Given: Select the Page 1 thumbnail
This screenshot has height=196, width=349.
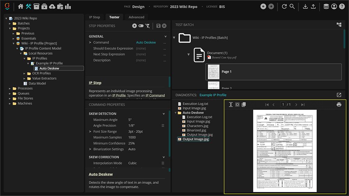Looking at the screenshot, I should point(213,72).
